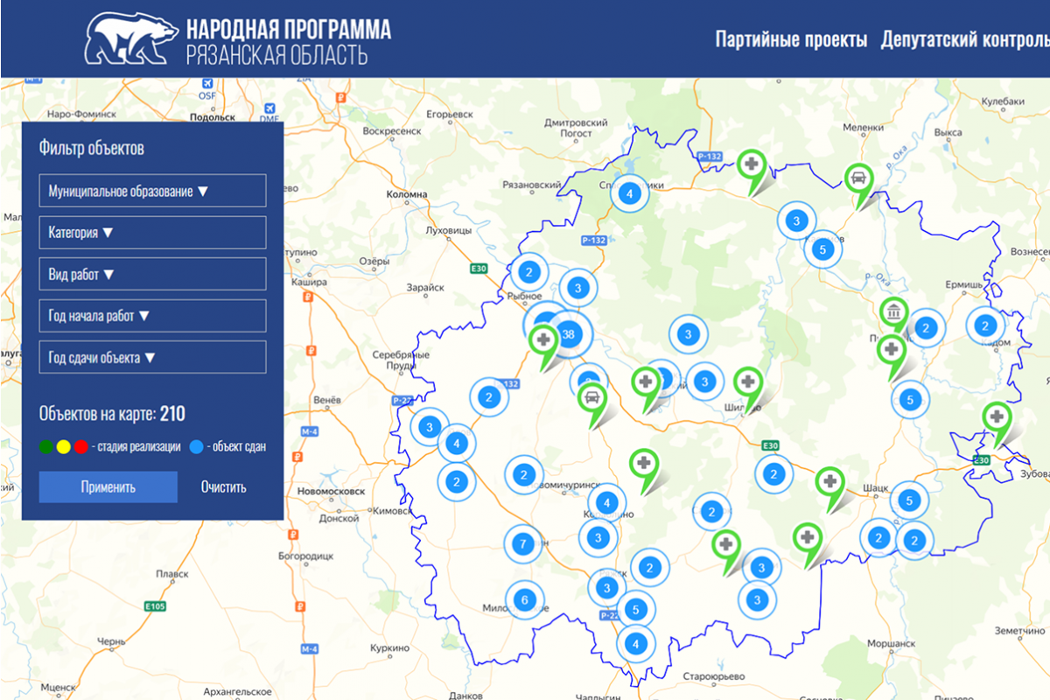1050x700 pixels.
Task: Go to Депутатский контроль menu item
Action: [964, 40]
